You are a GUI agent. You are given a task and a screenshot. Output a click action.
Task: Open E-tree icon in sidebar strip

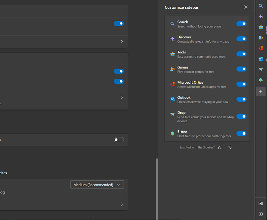261,80
